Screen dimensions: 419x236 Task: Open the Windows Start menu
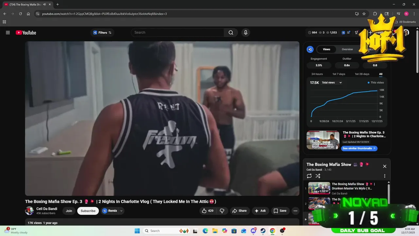[137, 231]
